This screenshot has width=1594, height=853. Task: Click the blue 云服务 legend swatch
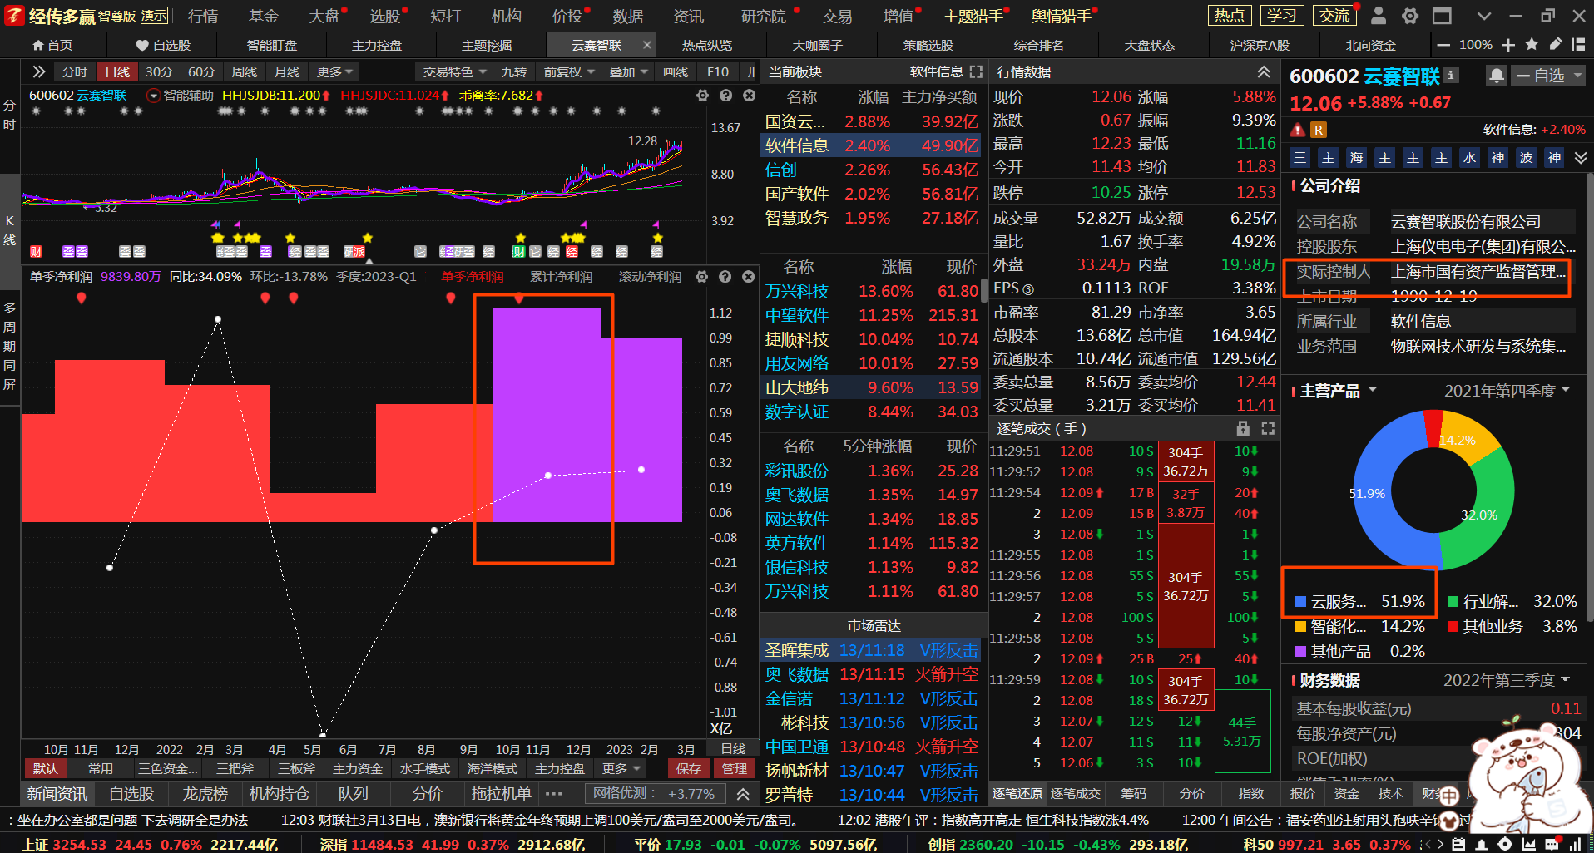[1300, 602]
